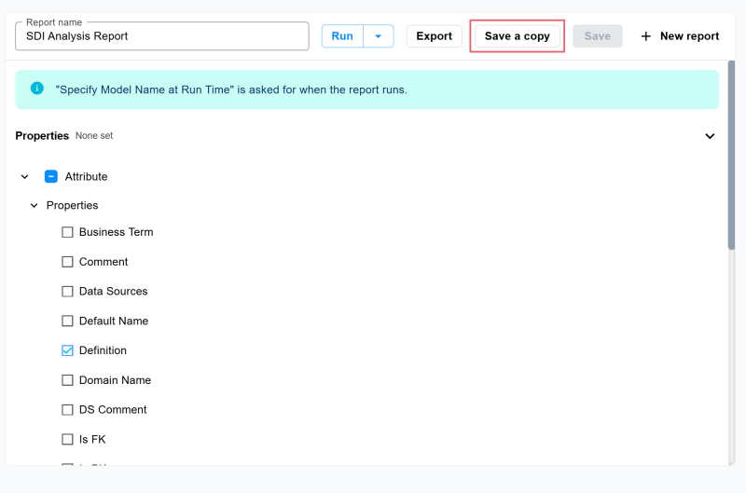Click the plus icon beside New report
Screen dimensions: 746x493
click(x=645, y=36)
